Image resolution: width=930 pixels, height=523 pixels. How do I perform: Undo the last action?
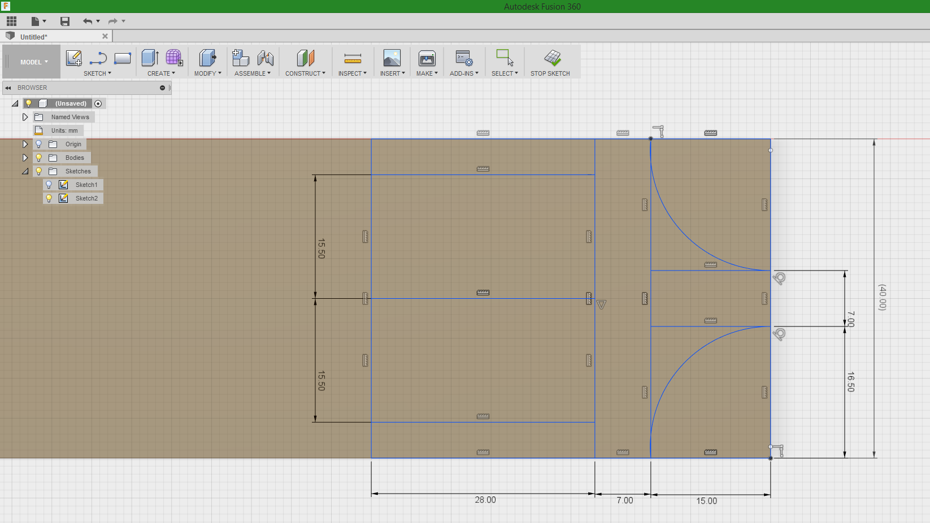click(87, 21)
